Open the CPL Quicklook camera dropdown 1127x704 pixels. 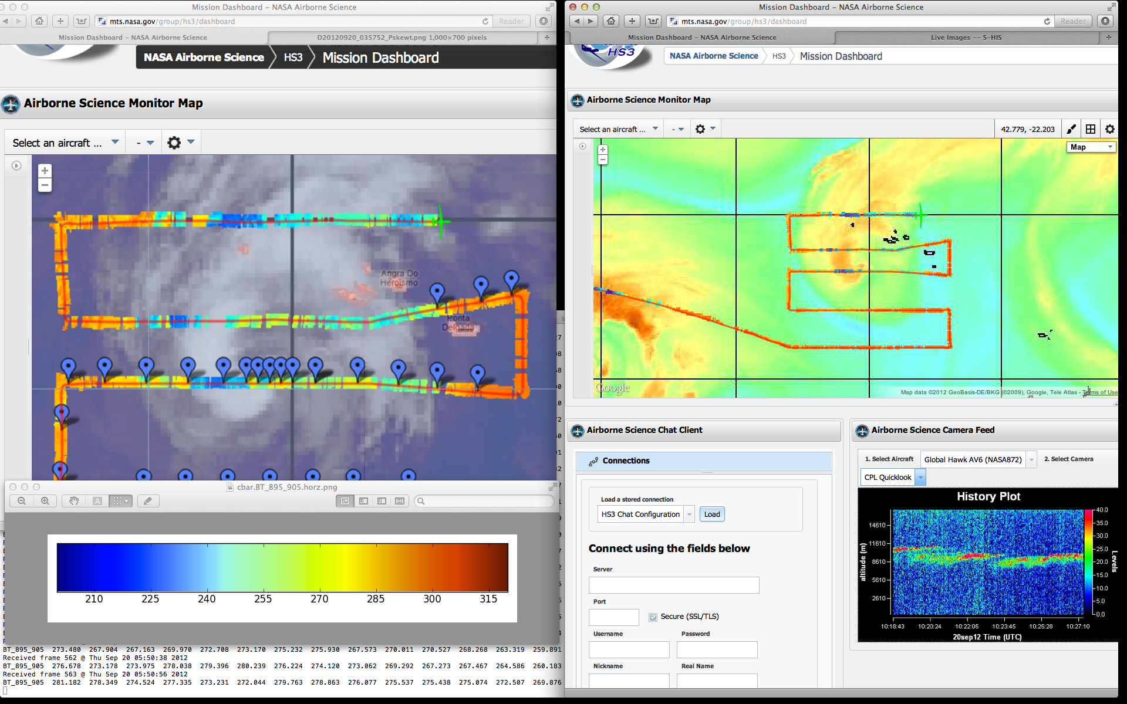pos(920,478)
